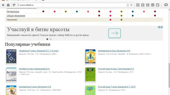Open the VK extension icon
This screenshot has width=170, height=95.
click(x=143, y=5)
